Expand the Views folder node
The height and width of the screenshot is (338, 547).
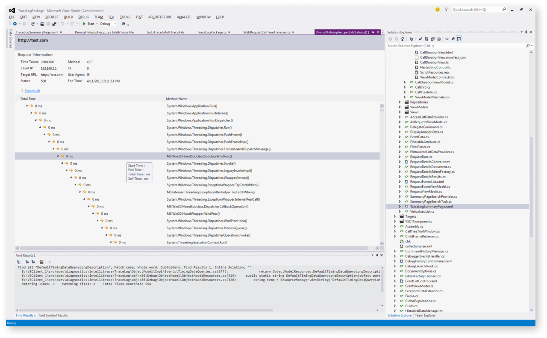(x=400, y=112)
